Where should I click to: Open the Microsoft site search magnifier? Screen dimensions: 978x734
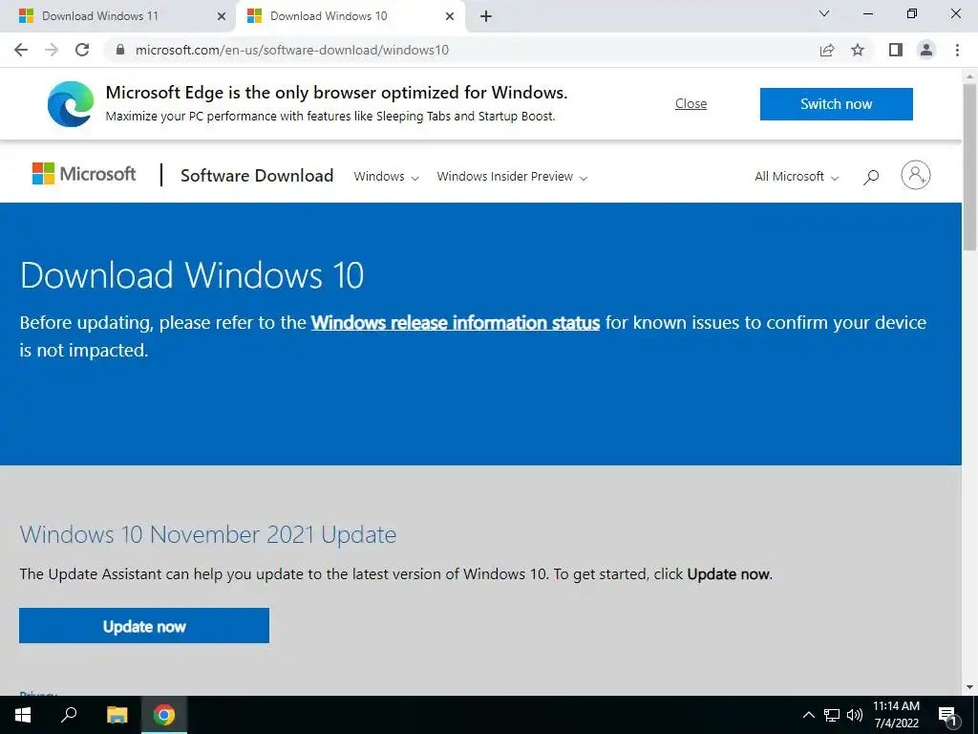point(871,177)
